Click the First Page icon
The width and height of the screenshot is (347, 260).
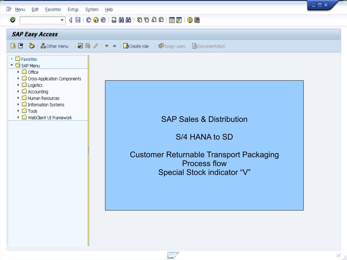[x=140, y=20]
